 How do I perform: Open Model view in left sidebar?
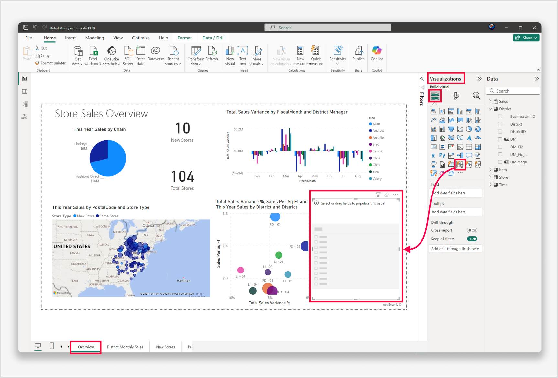click(x=25, y=104)
